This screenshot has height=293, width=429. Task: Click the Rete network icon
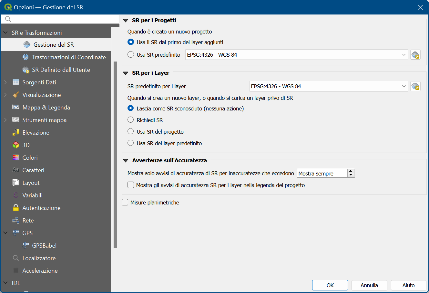16,220
